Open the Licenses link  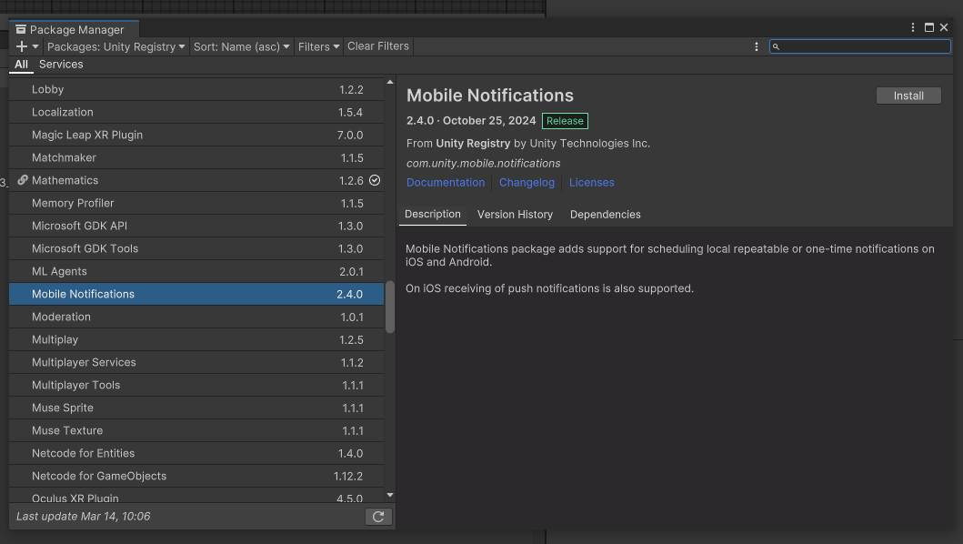[591, 183]
